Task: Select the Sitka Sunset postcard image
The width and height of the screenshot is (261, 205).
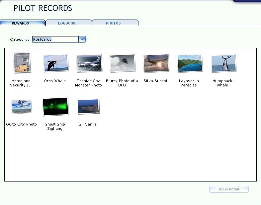Action: click(x=156, y=63)
